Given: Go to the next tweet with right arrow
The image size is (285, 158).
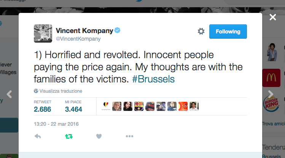Looking at the screenshot, I should (x=271, y=94).
